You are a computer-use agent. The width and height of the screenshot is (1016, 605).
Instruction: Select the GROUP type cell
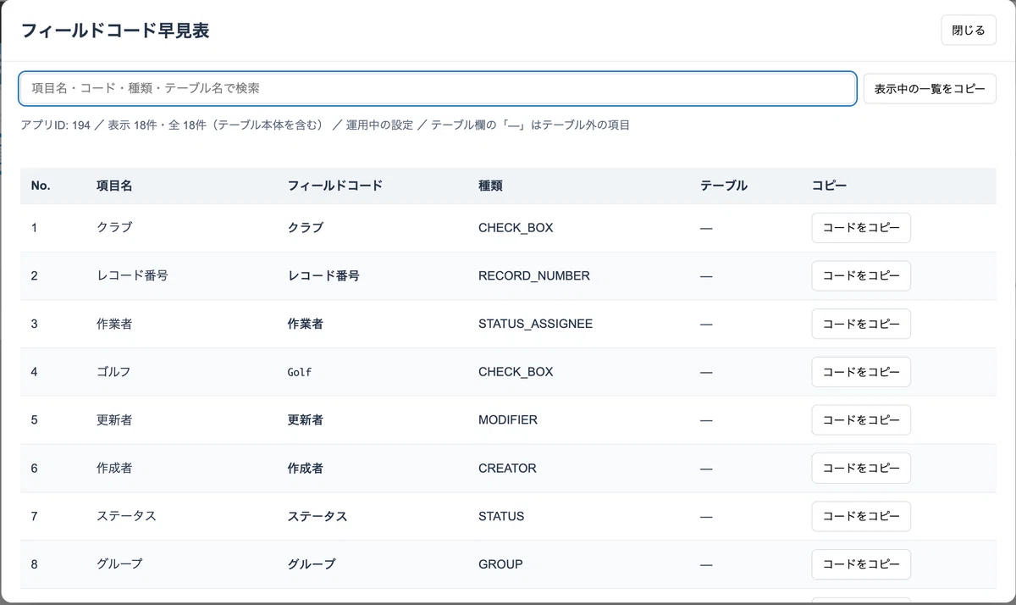(x=500, y=564)
